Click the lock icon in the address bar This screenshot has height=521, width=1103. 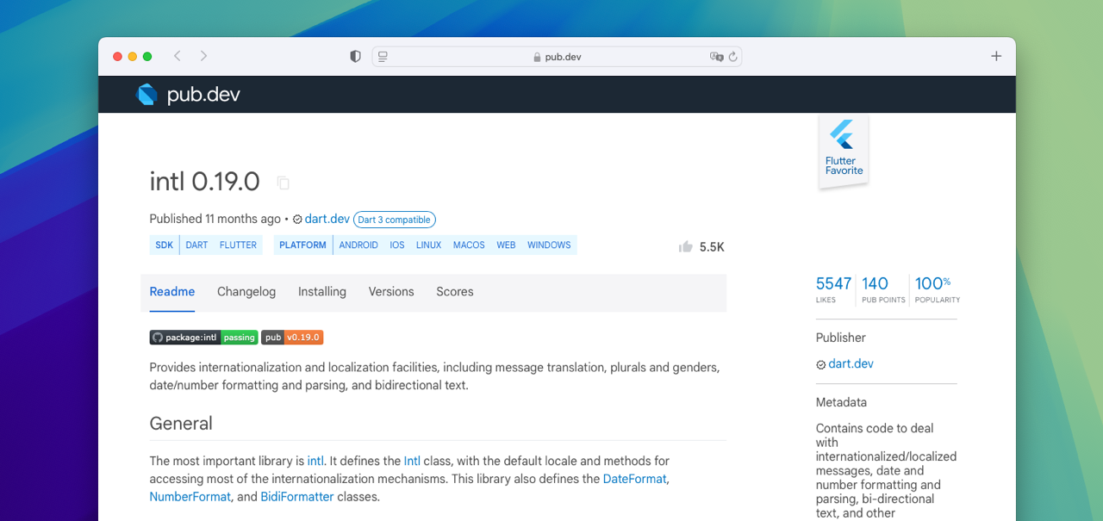coord(537,57)
